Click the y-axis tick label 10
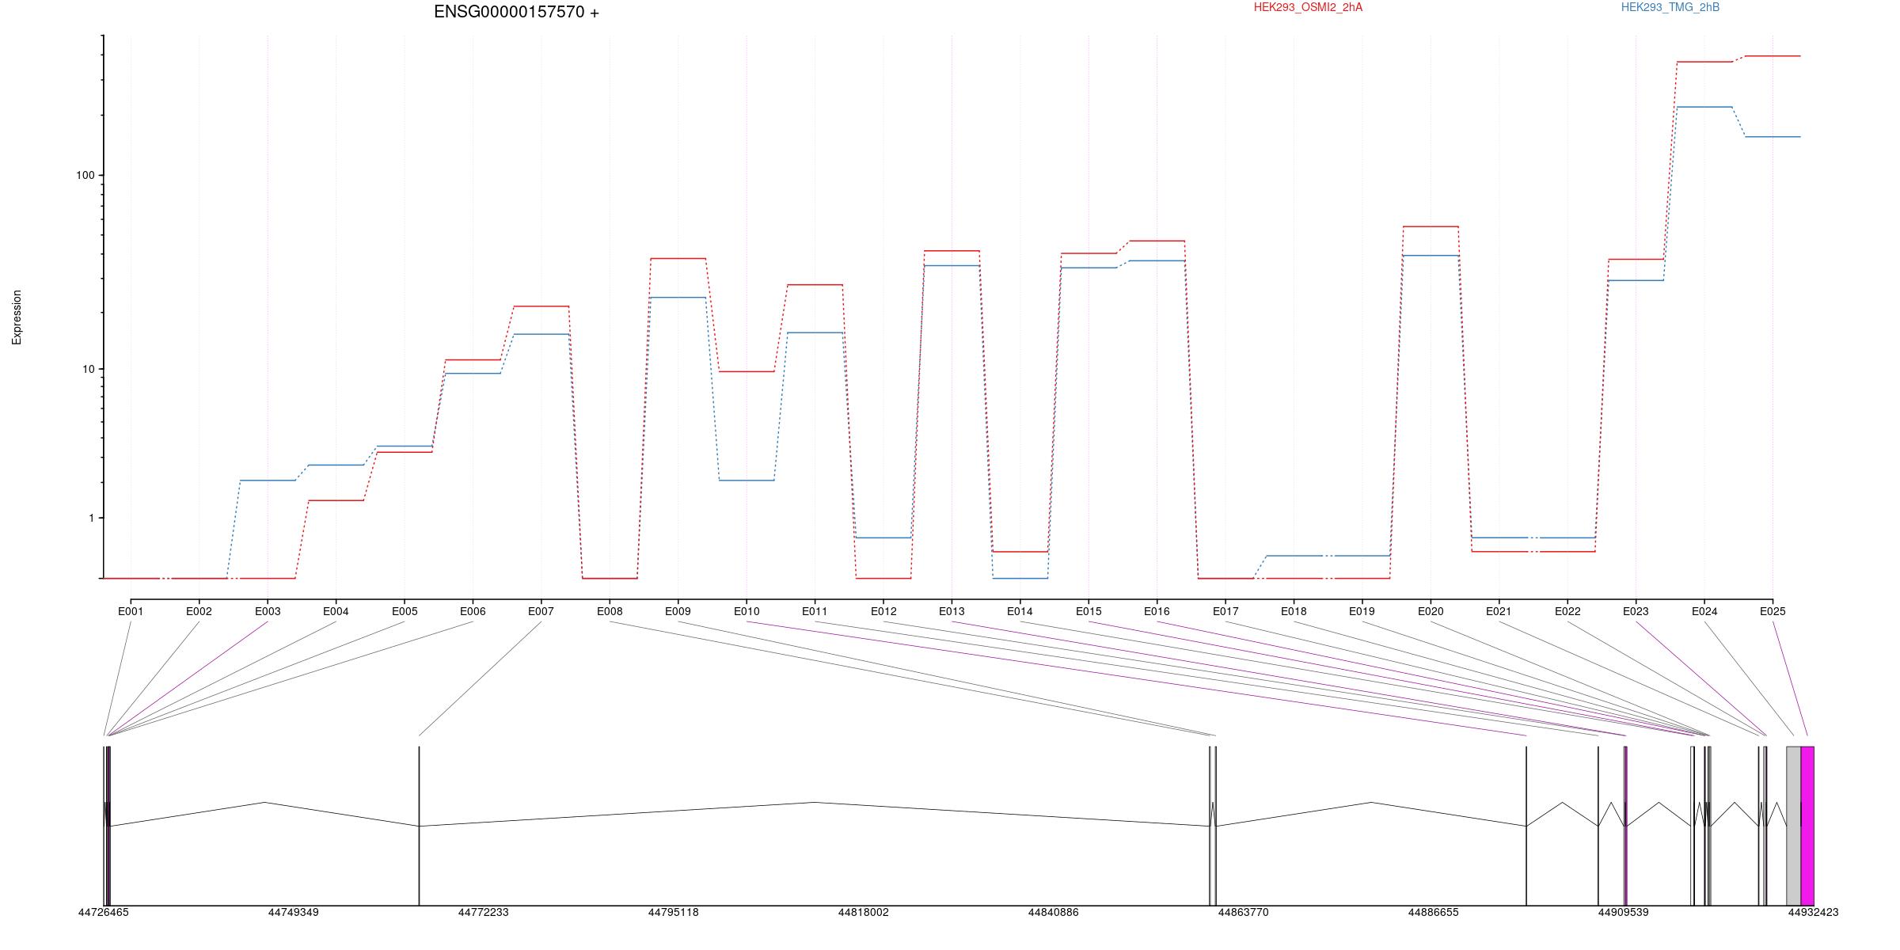The image size is (1900, 950). 87,369
